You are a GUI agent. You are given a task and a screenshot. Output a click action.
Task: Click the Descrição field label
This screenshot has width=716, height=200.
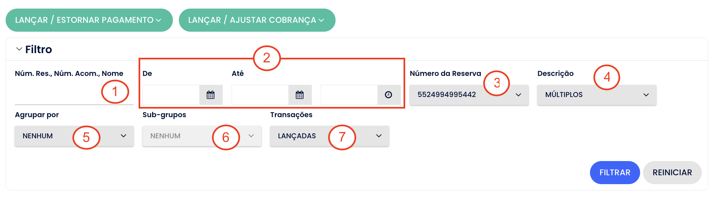click(x=555, y=74)
